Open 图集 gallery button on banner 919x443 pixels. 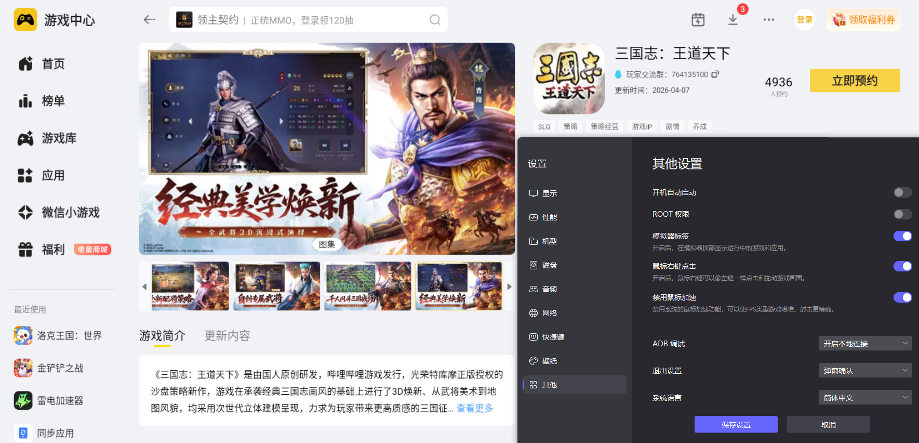(x=327, y=244)
